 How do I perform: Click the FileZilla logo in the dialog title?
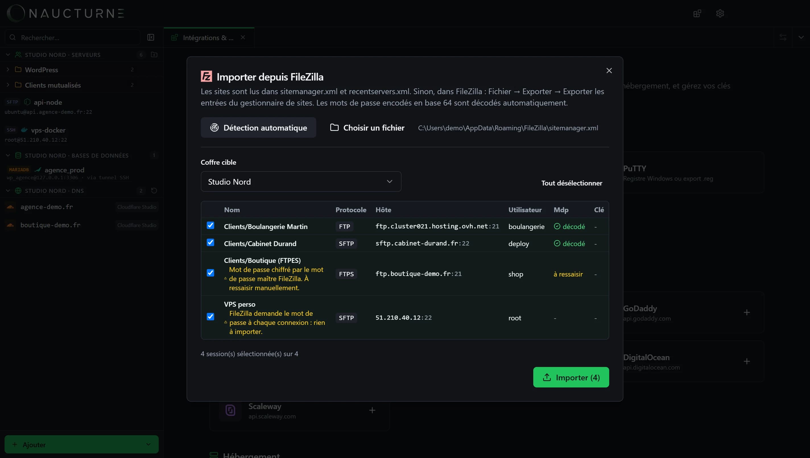pyautogui.click(x=206, y=77)
